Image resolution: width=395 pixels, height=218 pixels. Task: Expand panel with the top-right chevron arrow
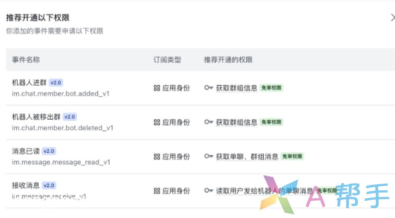[x=392, y=17]
